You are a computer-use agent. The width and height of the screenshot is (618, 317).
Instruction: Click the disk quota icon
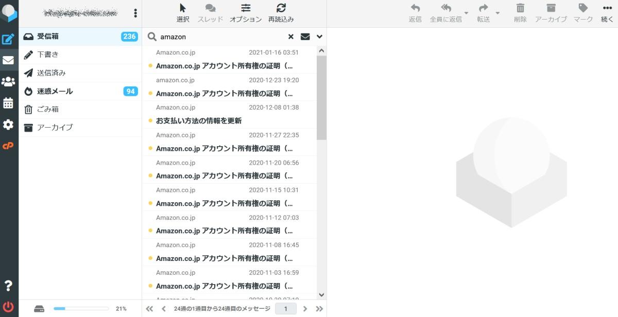coord(40,309)
